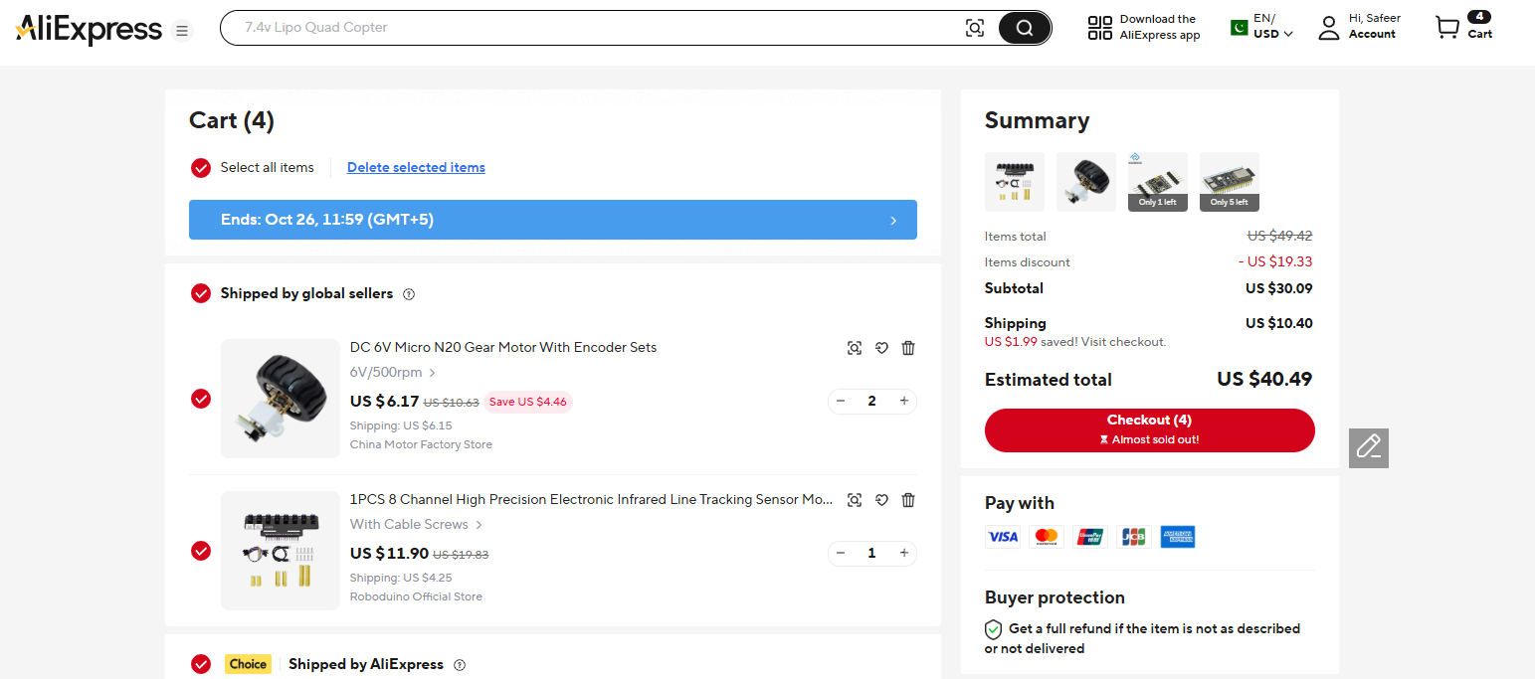Delete the N20 Gear Motor item with trash icon
Viewport: 1535px width, 679px height.
click(908, 348)
